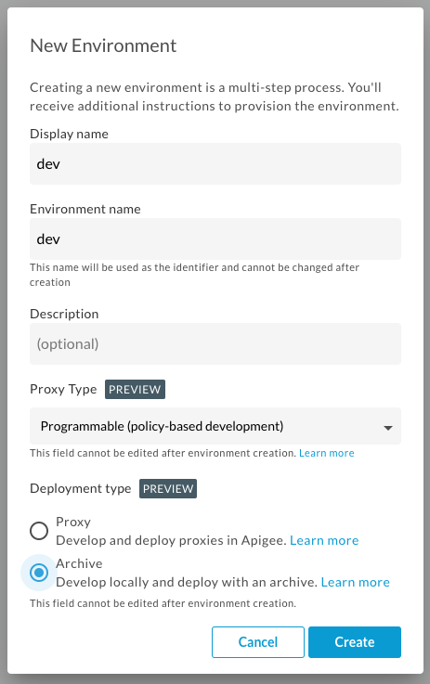Click the Description label

coord(64,314)
